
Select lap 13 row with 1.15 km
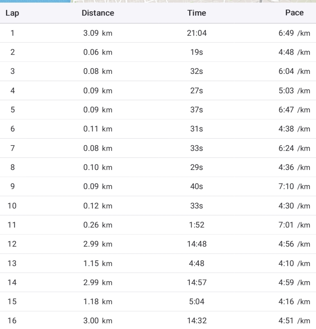tap(158, 263)
